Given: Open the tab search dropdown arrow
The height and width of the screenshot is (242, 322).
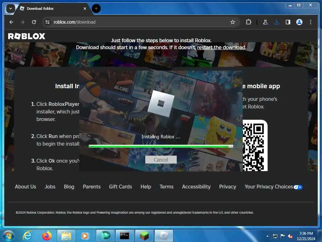Looking at the screenshot, I should 10,9.
